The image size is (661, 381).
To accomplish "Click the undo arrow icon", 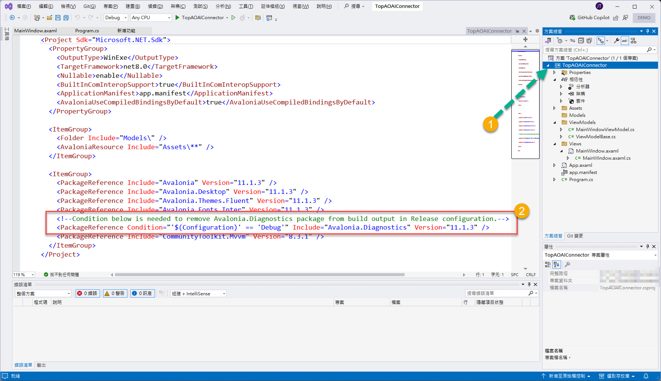I will (x=77, y=18).
